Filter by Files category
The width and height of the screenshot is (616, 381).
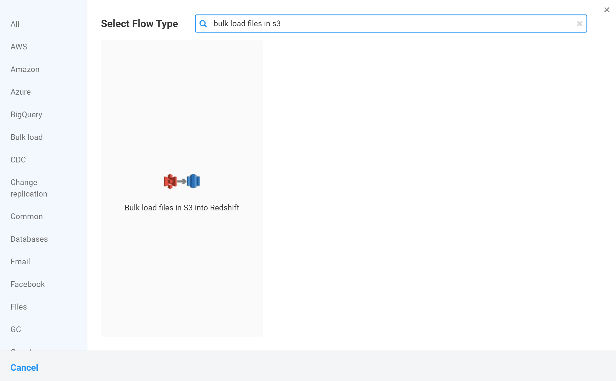pos(19,307)
